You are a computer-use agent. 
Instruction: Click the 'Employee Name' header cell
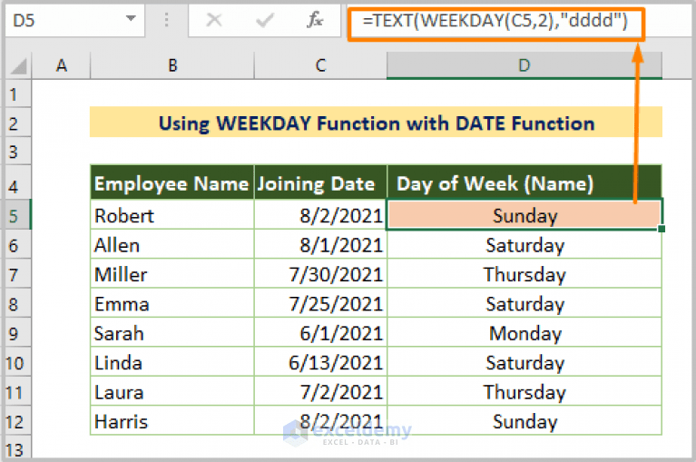[x=172, y=182]
